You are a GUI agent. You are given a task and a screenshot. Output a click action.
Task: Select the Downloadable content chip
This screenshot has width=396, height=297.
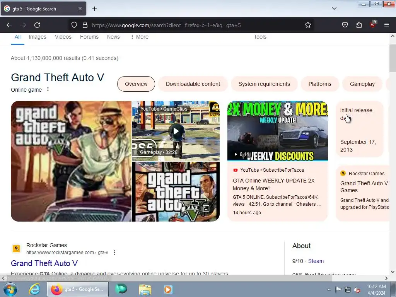pyautogui.click(x=193, y=84)
